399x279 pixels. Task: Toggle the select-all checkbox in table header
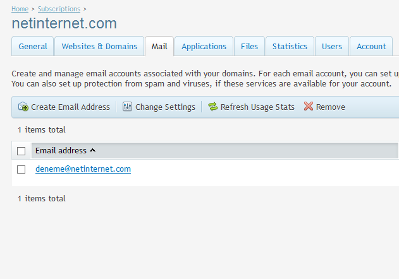click(21, 151)
